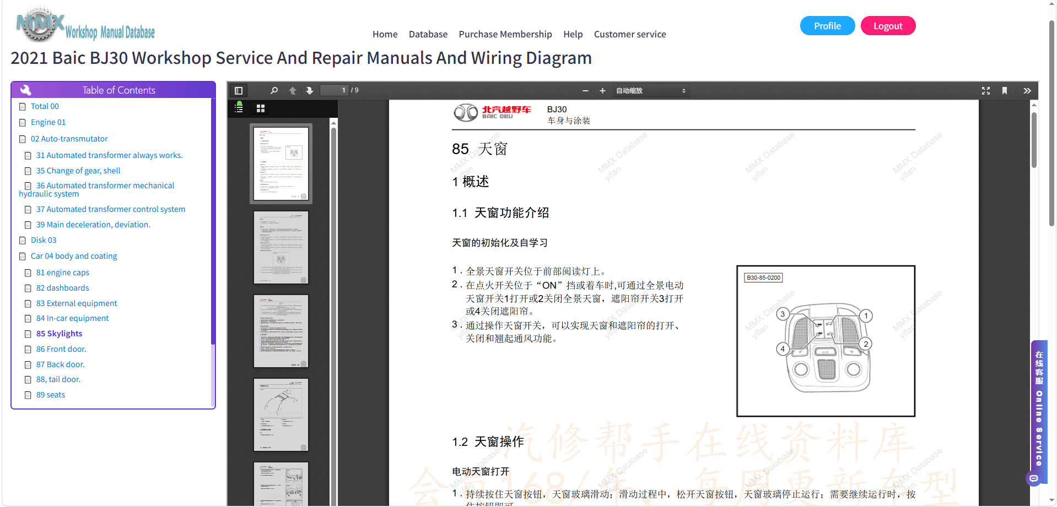The image size is (1057, 507).
Task: Open the Help menu item
Action: point(573,34)
